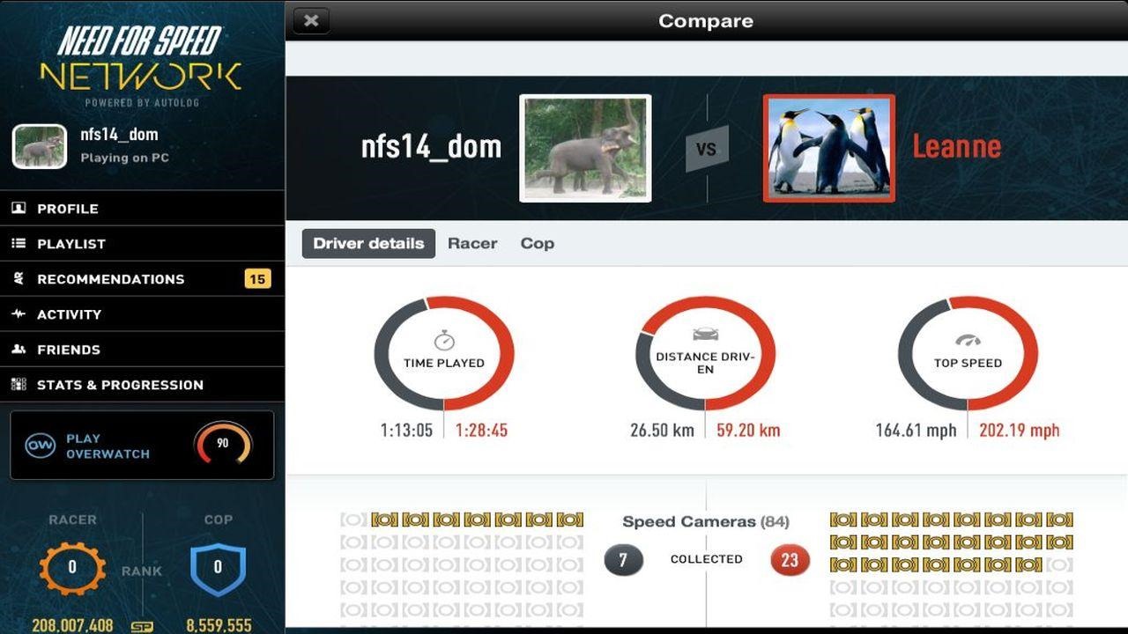
Task: Click the red 23 collected count badge
Action: point(790,559)
